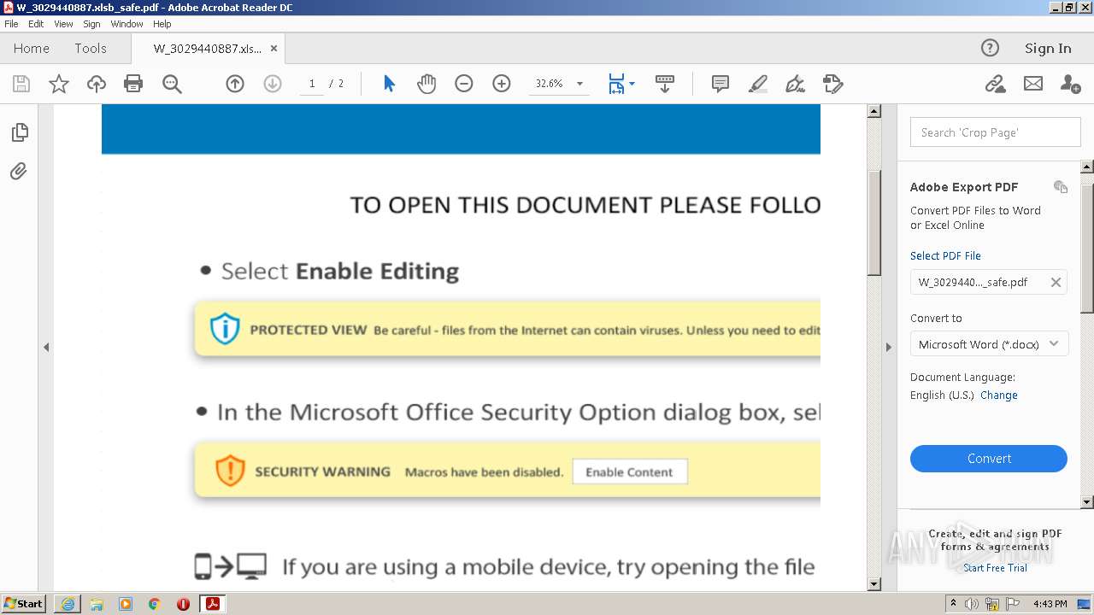Click the taskbar clock 4:43 PM
The width and height of the screenshot is (1094, 615).
(1050, 604)
